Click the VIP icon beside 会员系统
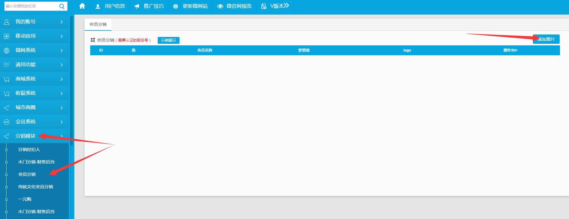The image size is (569, 219). coord(7,122)
